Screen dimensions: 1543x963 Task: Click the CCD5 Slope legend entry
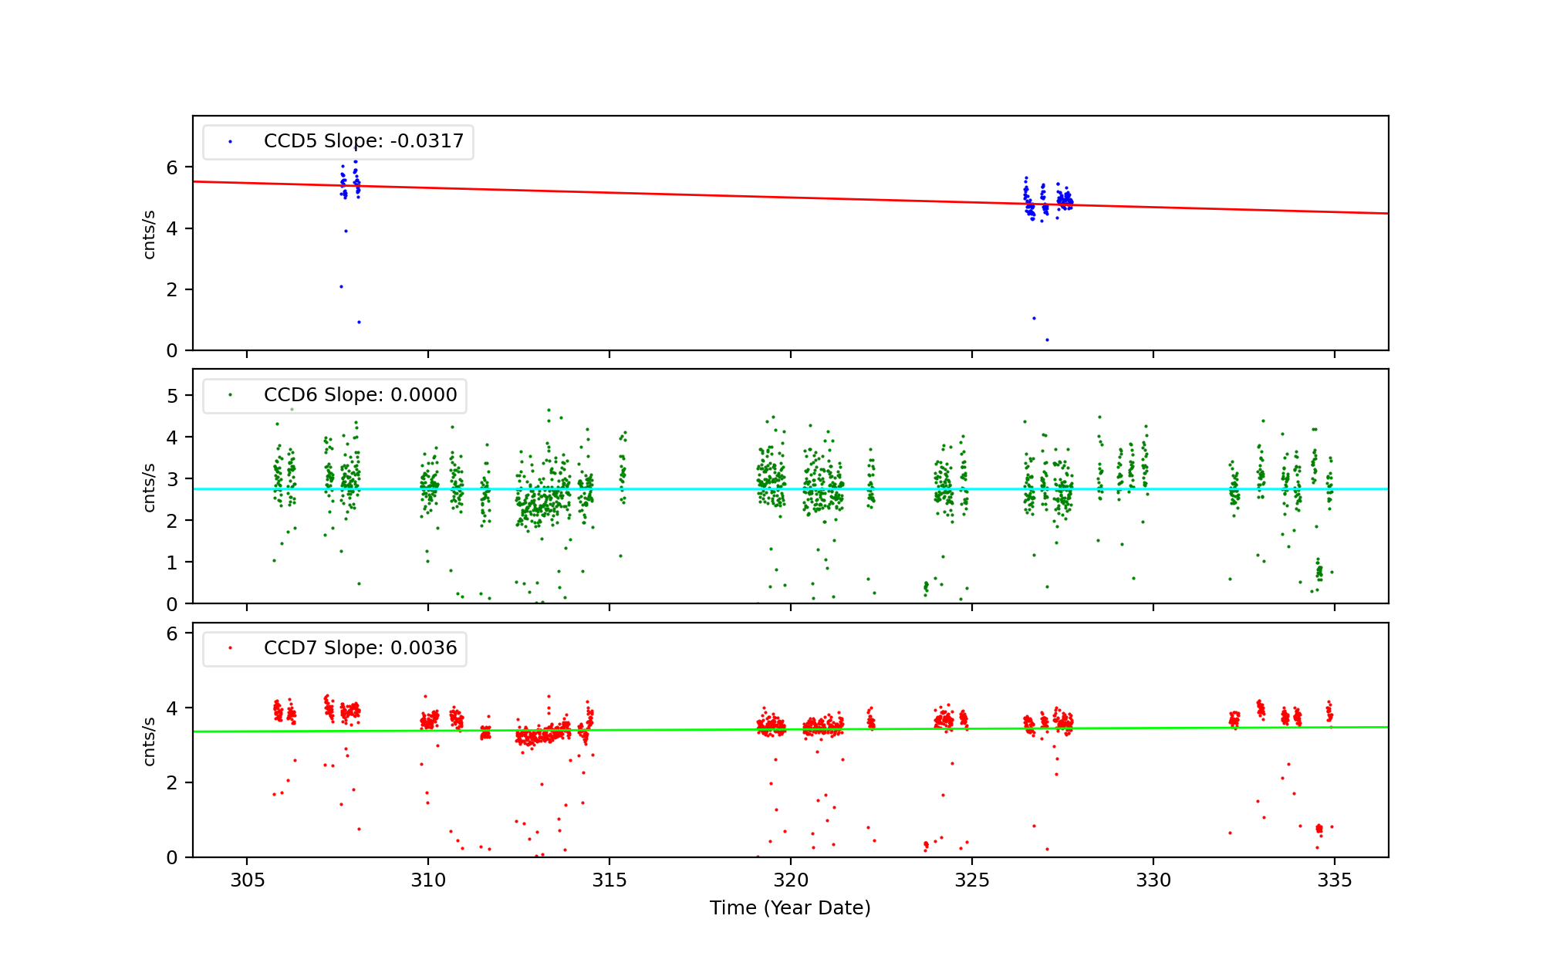click(363, 141)
